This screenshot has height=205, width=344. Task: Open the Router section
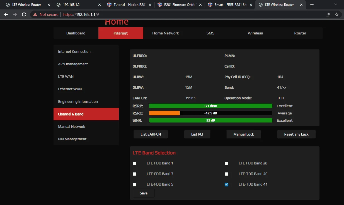point(300,33)
